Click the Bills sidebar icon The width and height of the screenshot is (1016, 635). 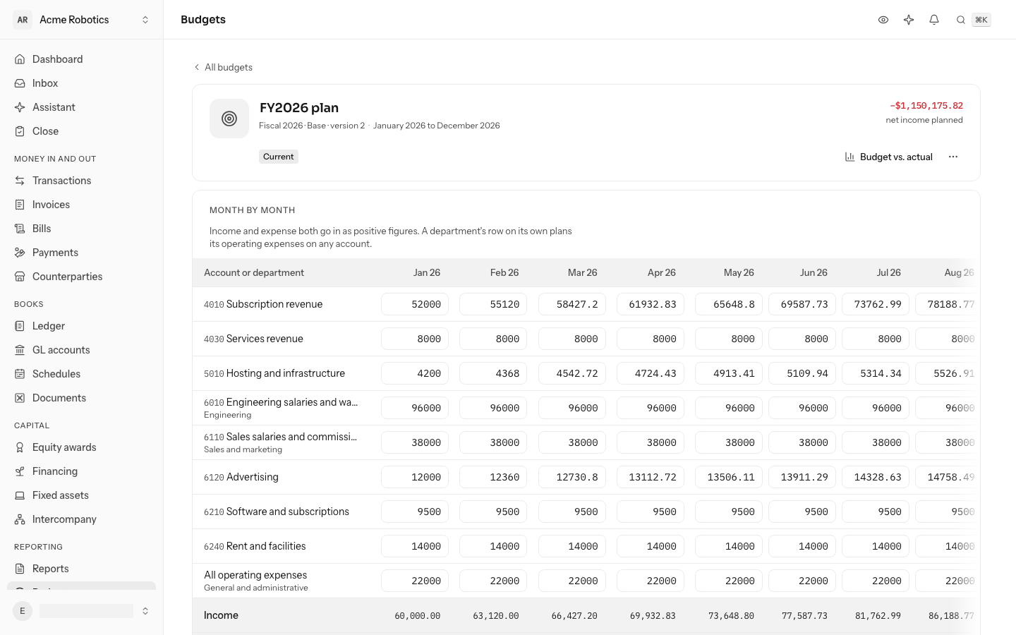[20, 229]
